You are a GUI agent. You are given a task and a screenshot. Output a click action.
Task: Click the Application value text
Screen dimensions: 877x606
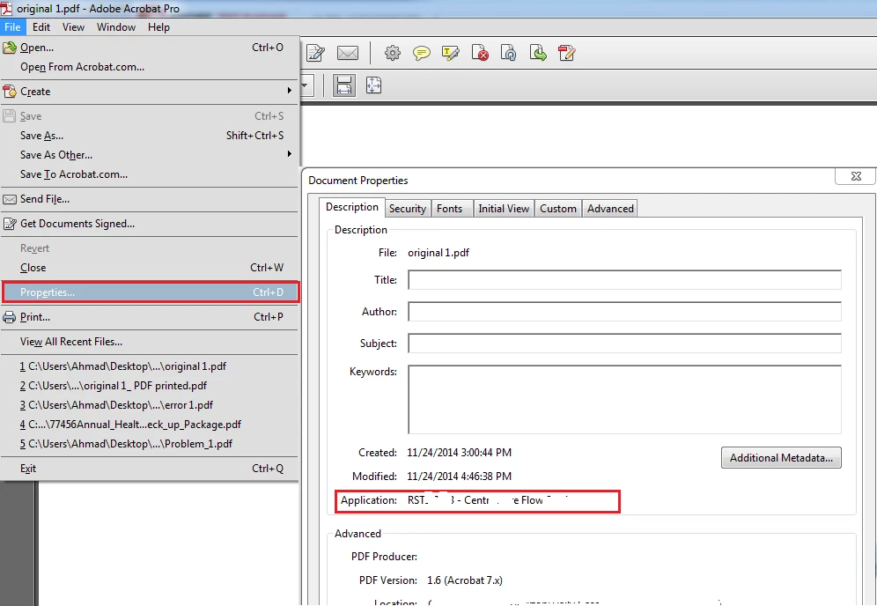pyautogui.click(x=488, y=500)
